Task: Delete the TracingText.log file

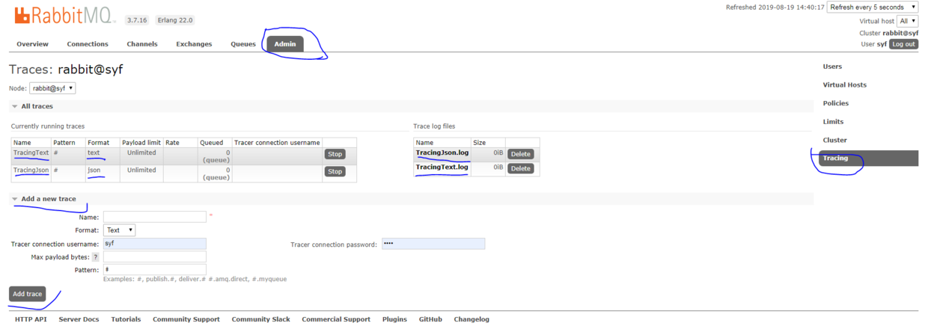Action: point(520,168)
